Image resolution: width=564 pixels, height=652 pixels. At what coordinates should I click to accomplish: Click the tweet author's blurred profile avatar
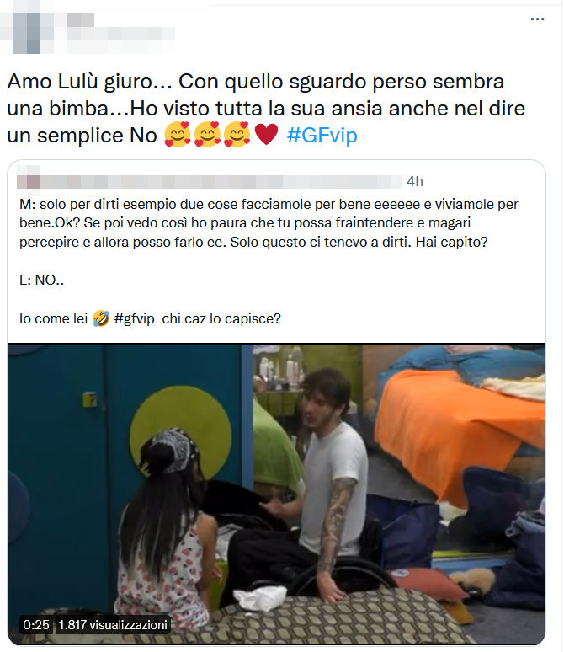[x=27, y=28]
